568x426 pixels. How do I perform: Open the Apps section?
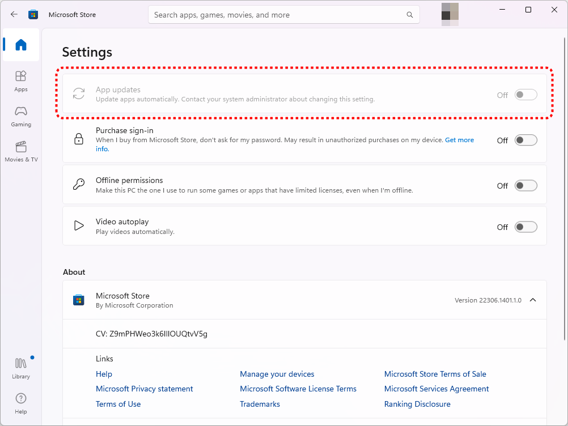(21, 81)
